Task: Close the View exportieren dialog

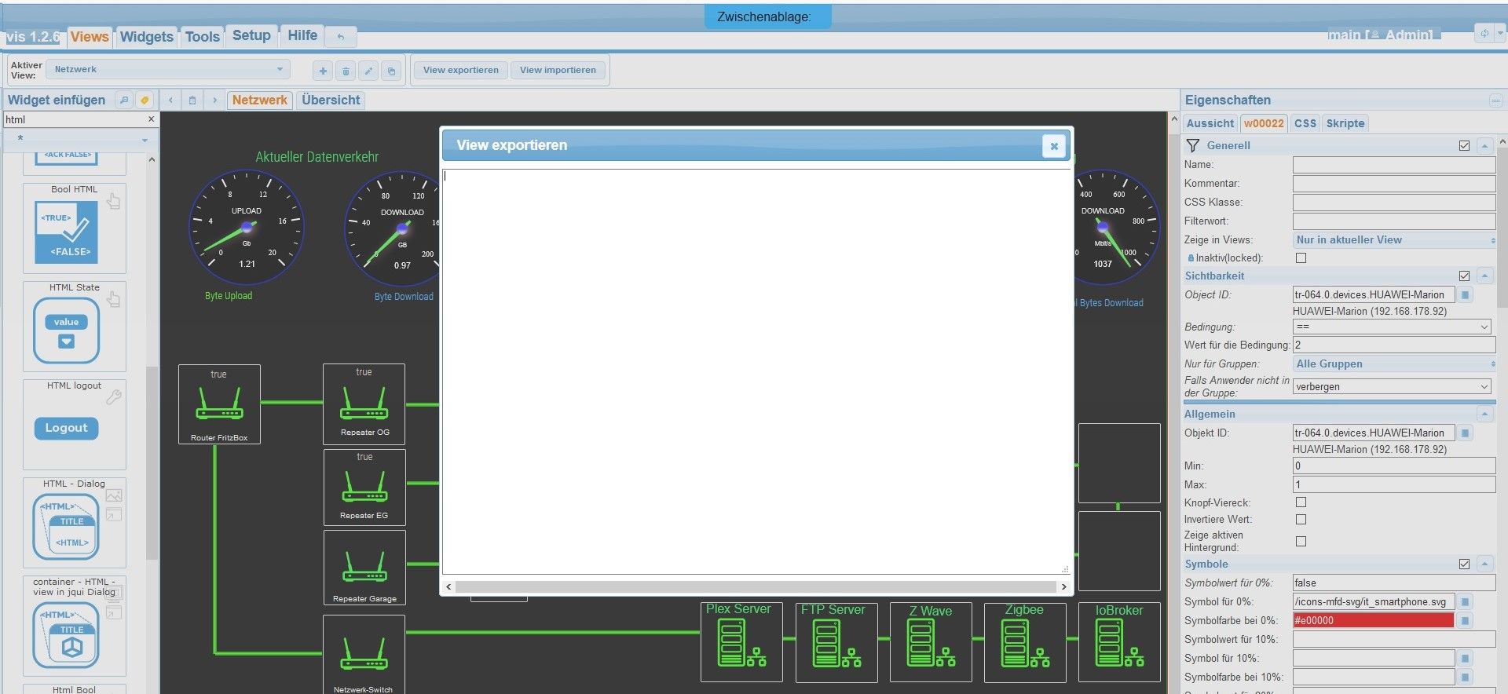Action: (1054, 145)
